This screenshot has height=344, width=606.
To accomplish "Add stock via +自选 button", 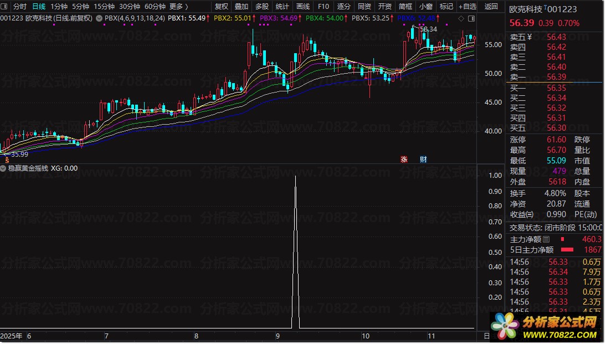I will (x=468, y=6).
